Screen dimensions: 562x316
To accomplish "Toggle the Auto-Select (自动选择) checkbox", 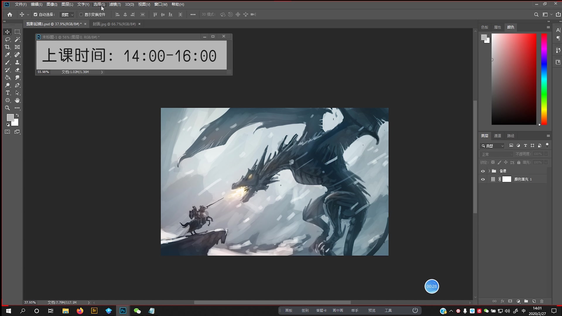I will pyautogui.click(x=35, y=14).
